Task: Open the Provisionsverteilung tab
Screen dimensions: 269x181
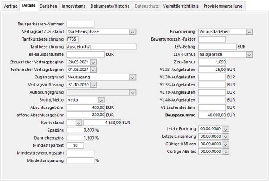Action: (223, 6)
